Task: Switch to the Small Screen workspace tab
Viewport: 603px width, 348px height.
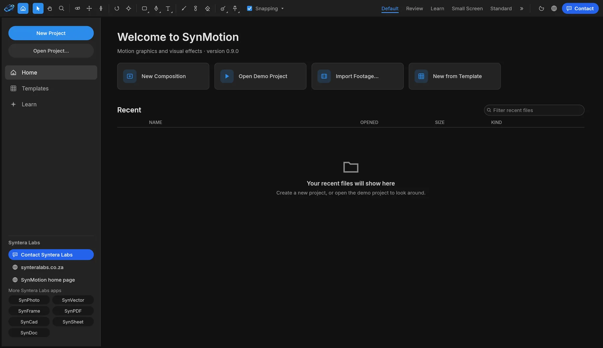Action: (467, 8)
